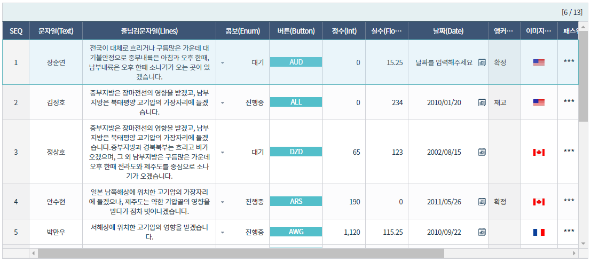Select the 장순연 name cell

(x=56, y=62)
